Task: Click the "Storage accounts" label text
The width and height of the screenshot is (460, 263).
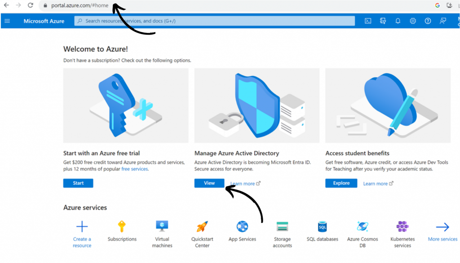Action: tap(282, 242)
